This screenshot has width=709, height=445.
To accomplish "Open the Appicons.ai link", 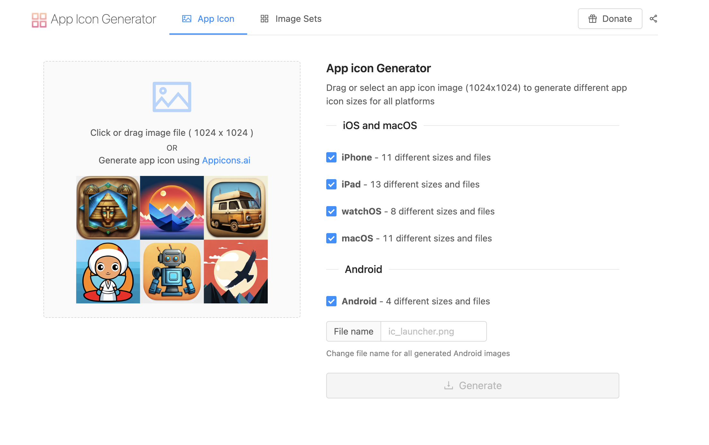I will point(226,160).
